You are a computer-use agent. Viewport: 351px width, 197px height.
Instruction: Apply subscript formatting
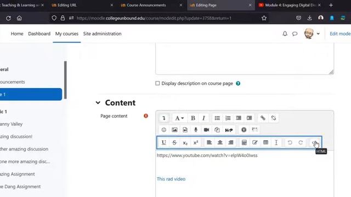click(x=185, y=142)
